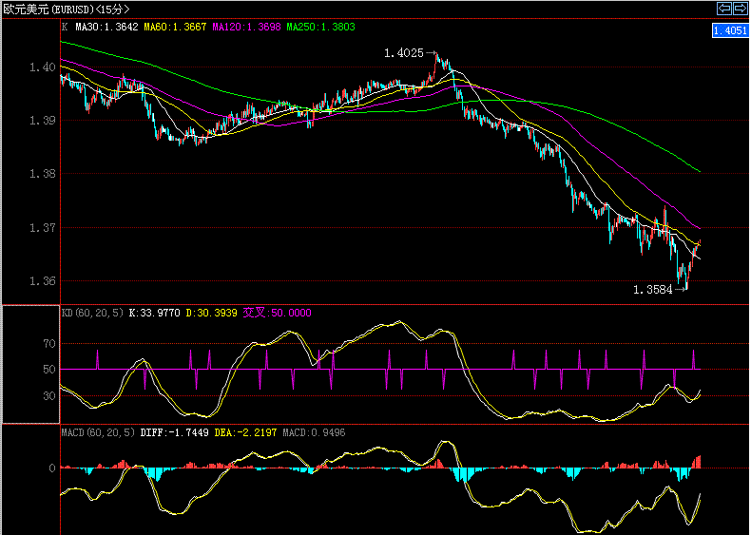Click the K label before MA30

(65, 27)
